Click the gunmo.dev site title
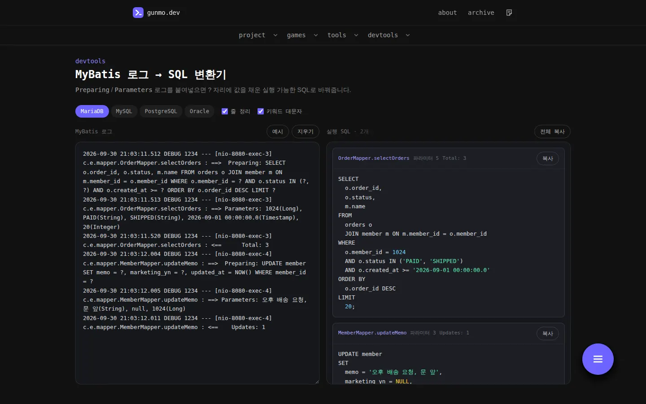The width and height of the screenshot is (646, 404). pos(163,13)
